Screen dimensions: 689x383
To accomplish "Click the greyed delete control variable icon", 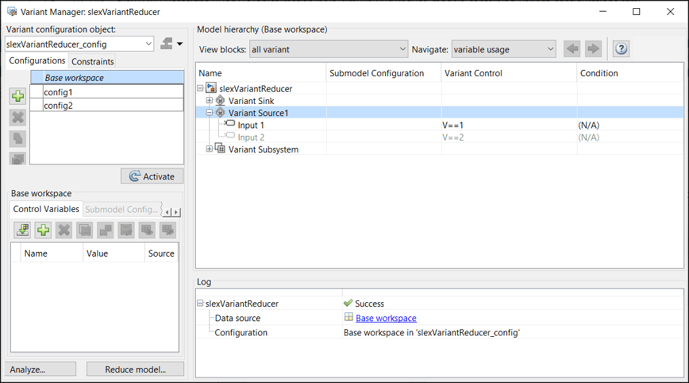I will 64,230.
